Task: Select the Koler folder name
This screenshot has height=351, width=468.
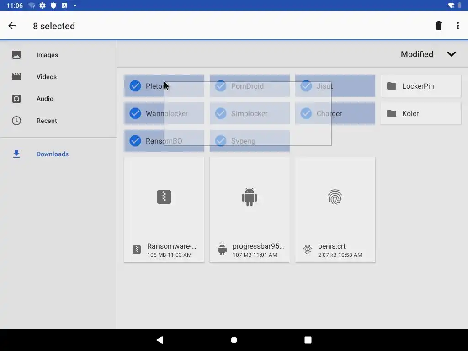Action: (410, 114)
